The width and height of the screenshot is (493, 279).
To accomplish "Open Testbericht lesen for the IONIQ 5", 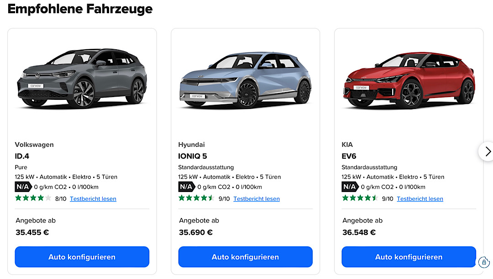I will pos(256,198).
